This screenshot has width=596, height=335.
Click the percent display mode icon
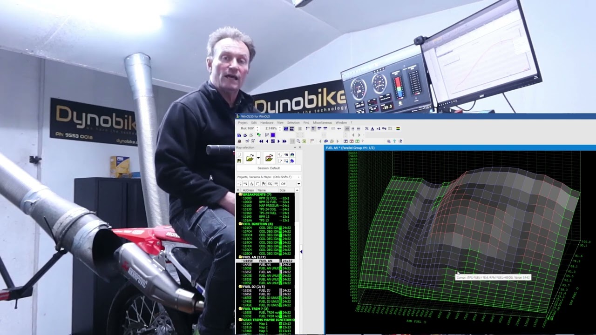pyautogui.click(x=367, y=128)
